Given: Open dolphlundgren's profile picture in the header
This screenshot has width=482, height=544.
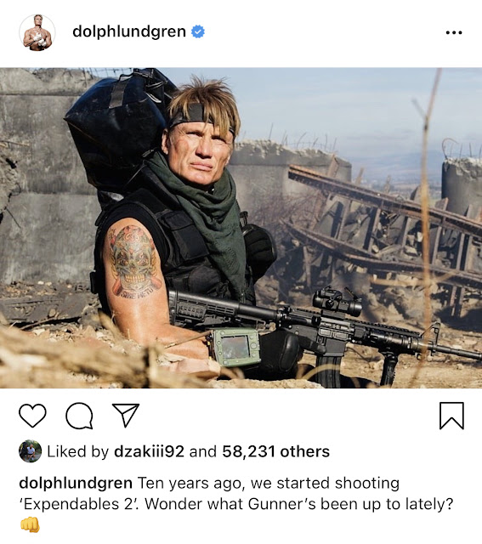Looking at the screenshot, I should point(37,32).
